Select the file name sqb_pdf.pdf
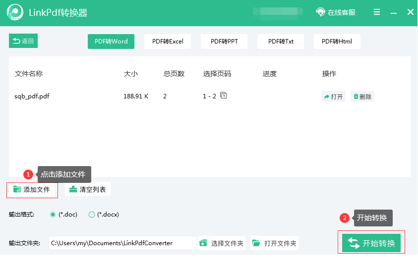 [x=32, y=96]
